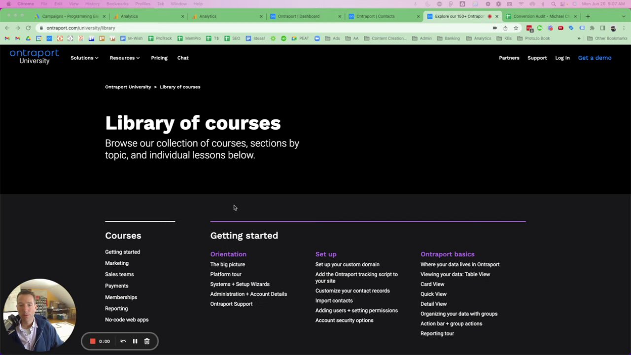Open the ProtoJo Book bookmarks folder
Viewport: 631px width, 355px height.
533,38
